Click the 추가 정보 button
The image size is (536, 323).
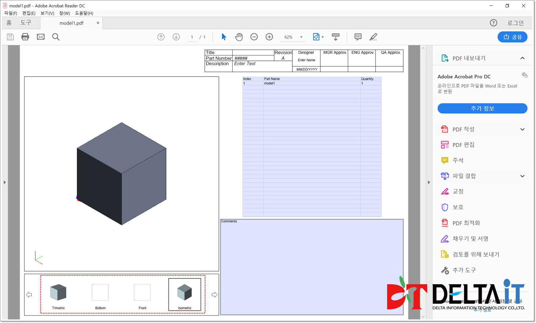coord(482,108)
